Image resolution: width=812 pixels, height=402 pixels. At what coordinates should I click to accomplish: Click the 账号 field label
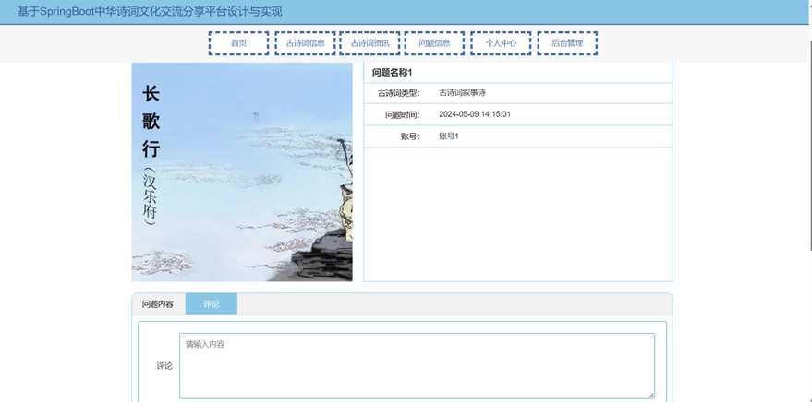point(410,137)
